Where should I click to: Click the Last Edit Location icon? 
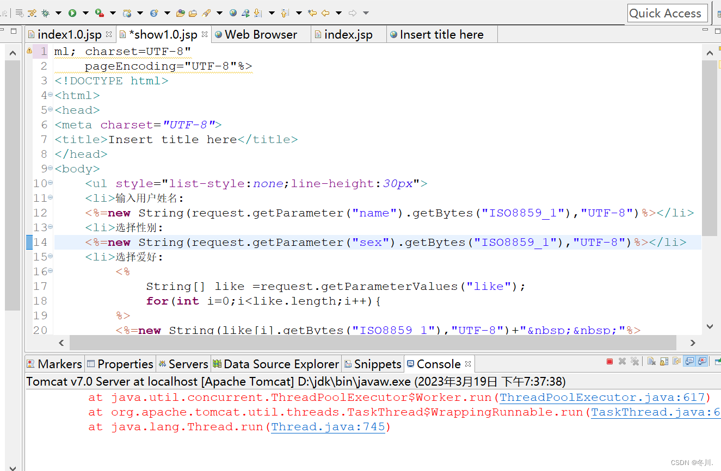(x=312, y=13)
